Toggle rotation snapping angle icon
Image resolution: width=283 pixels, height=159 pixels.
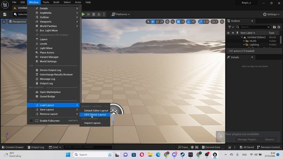189,22
